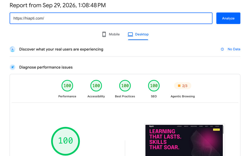The width and height of the screenshot is (250, 156).
Task: Open the hiapti.com page screenshot thumbnail
Action: pos(185,140)
